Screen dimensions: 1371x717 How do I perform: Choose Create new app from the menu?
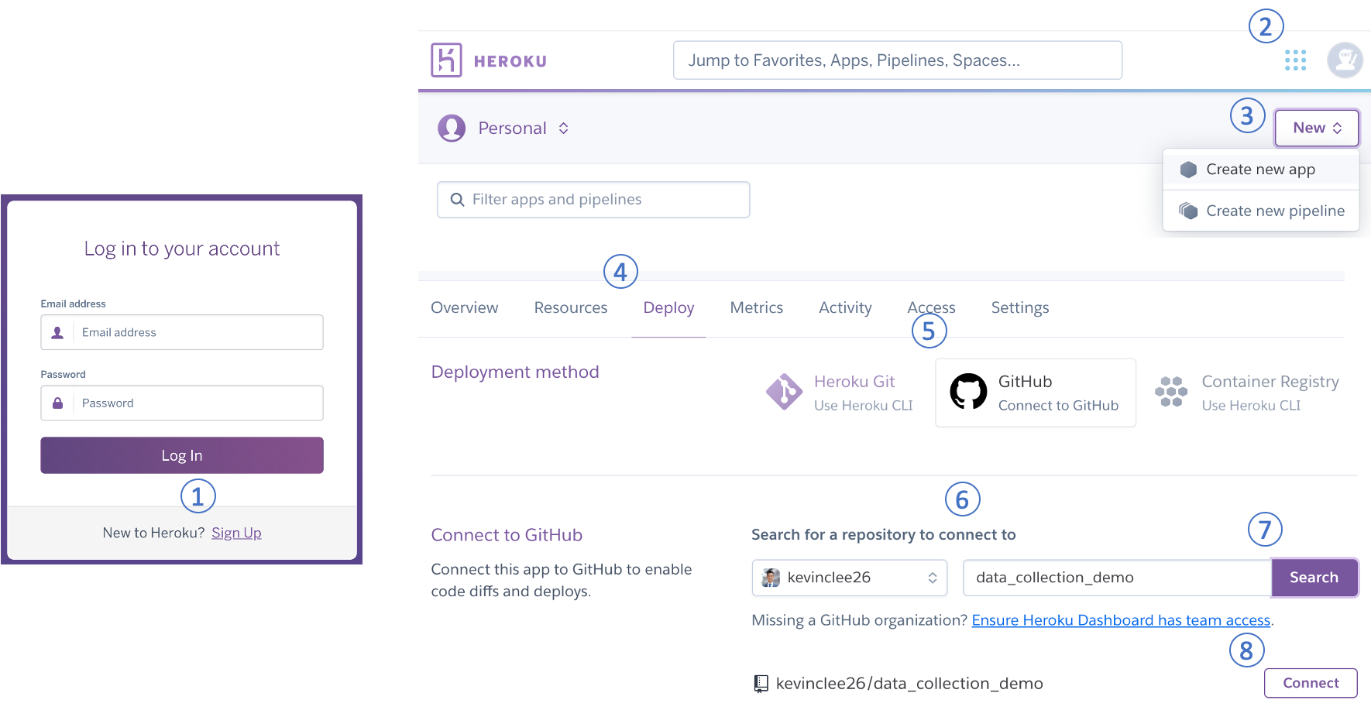(x=1261, y=170)
